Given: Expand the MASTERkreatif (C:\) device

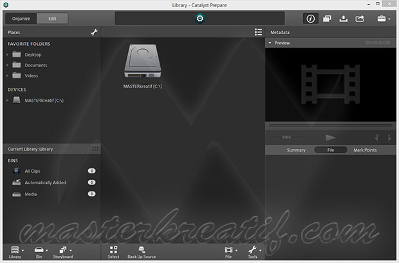Looking at the screenshot, I should [x=7, y=100].
